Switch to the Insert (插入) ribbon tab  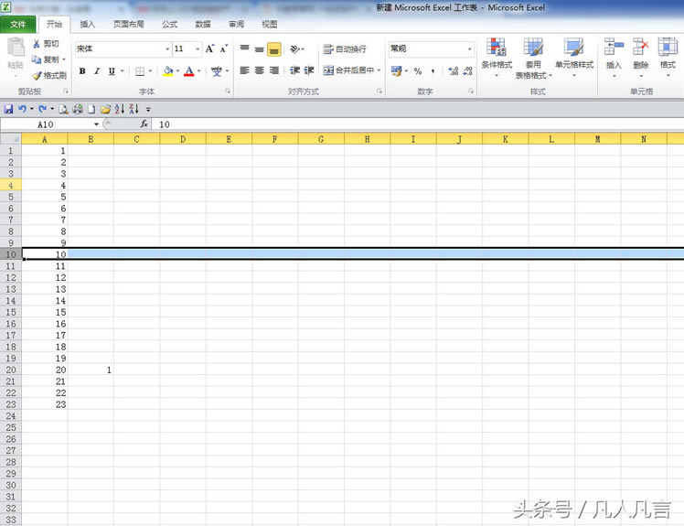87,25
